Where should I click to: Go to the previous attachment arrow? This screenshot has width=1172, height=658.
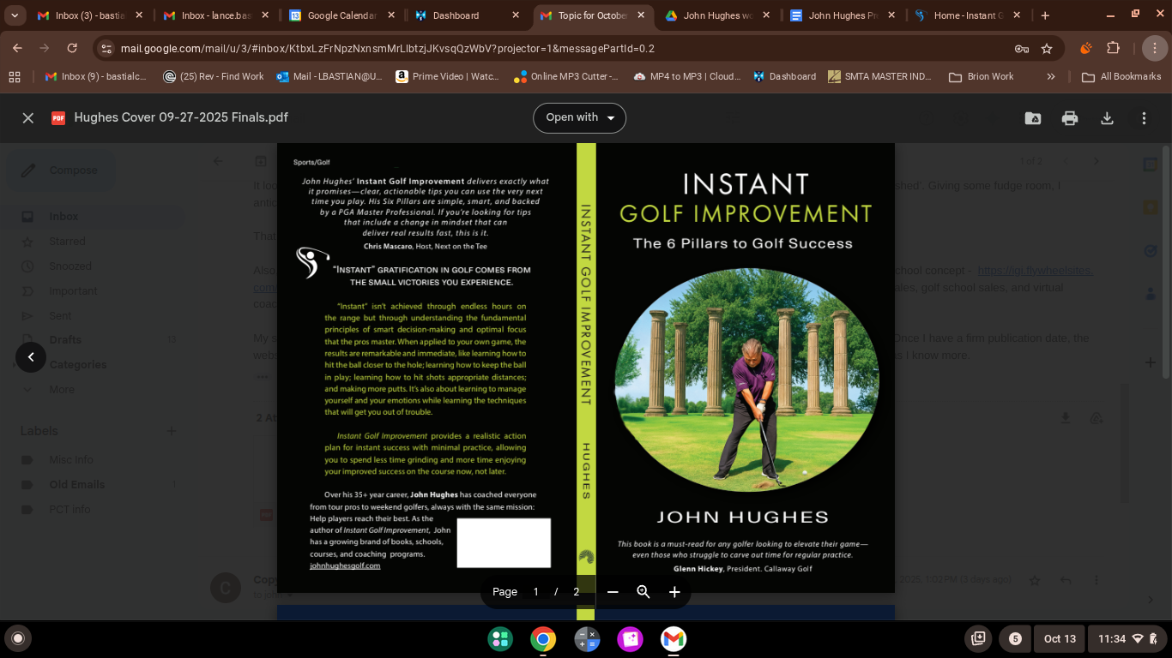point(31,357)
